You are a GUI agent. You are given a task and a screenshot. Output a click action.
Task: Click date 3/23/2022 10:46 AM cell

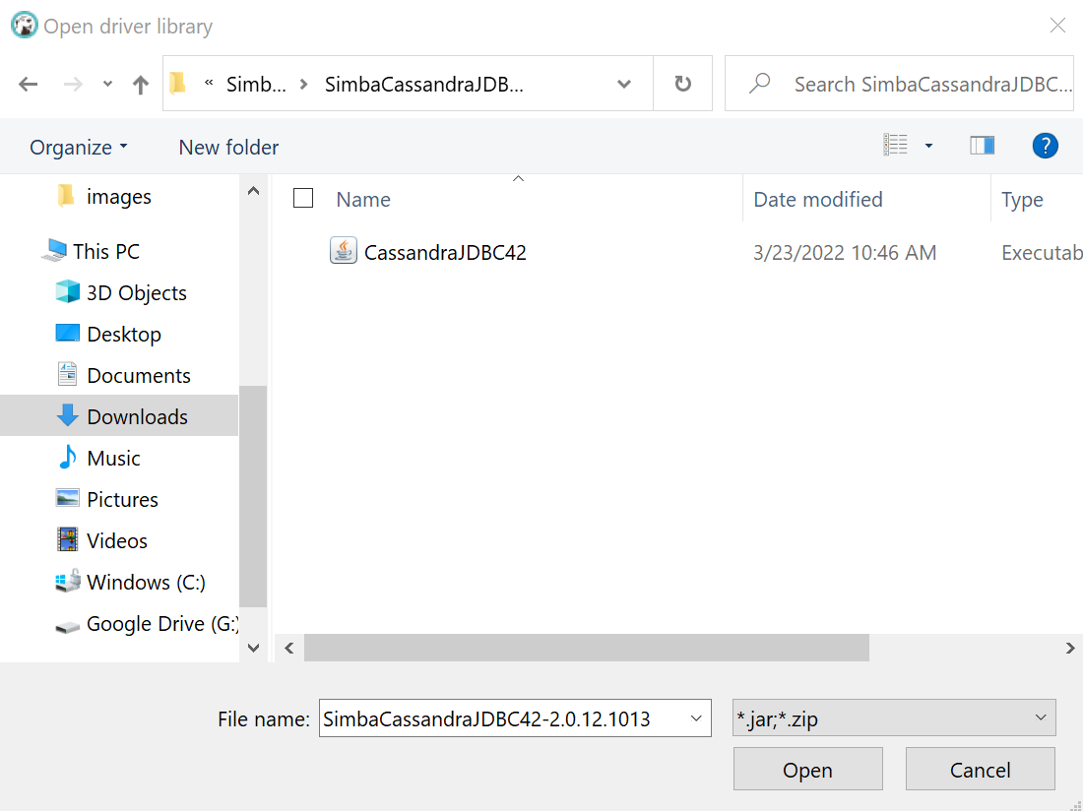click(x=844, y=253)
